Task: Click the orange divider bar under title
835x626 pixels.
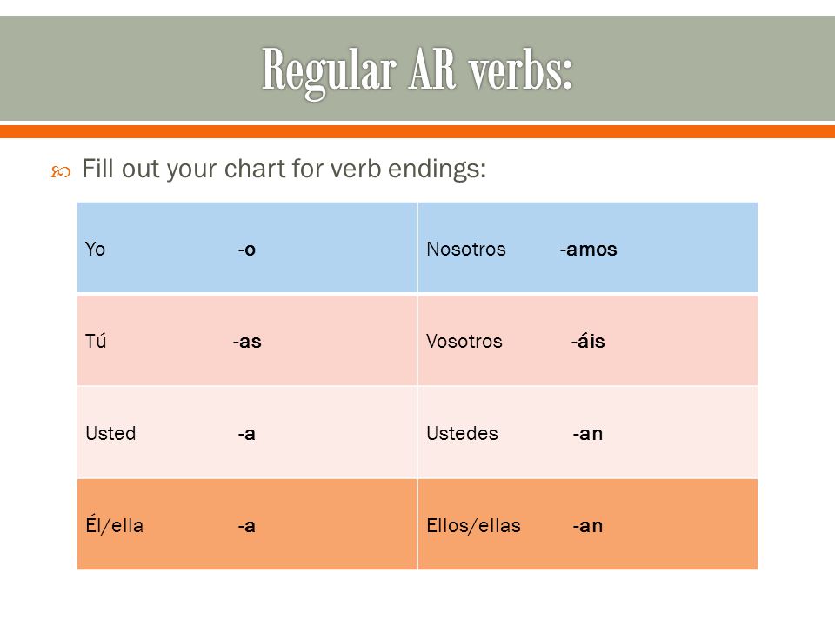Action: tap(417, 131)
